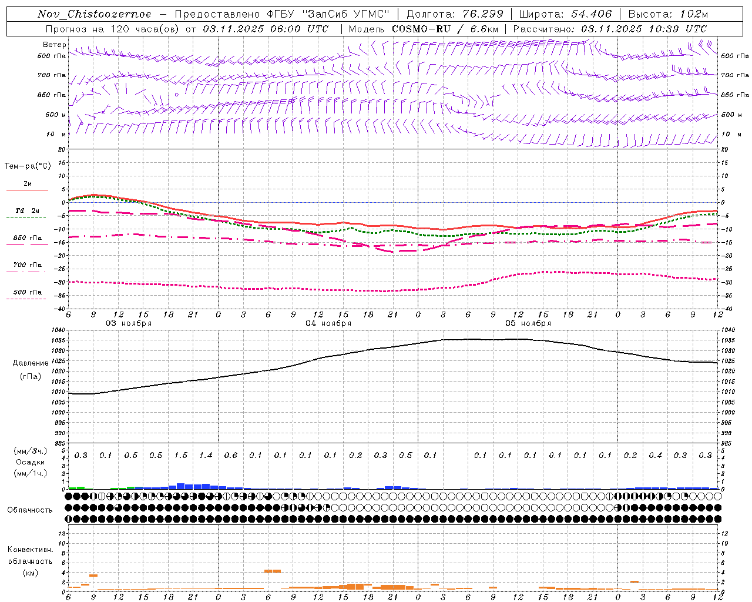This screenshot has height=602, width=752.
Task: Click the 3-hour precipitation value 0.6
Action: 231,456
